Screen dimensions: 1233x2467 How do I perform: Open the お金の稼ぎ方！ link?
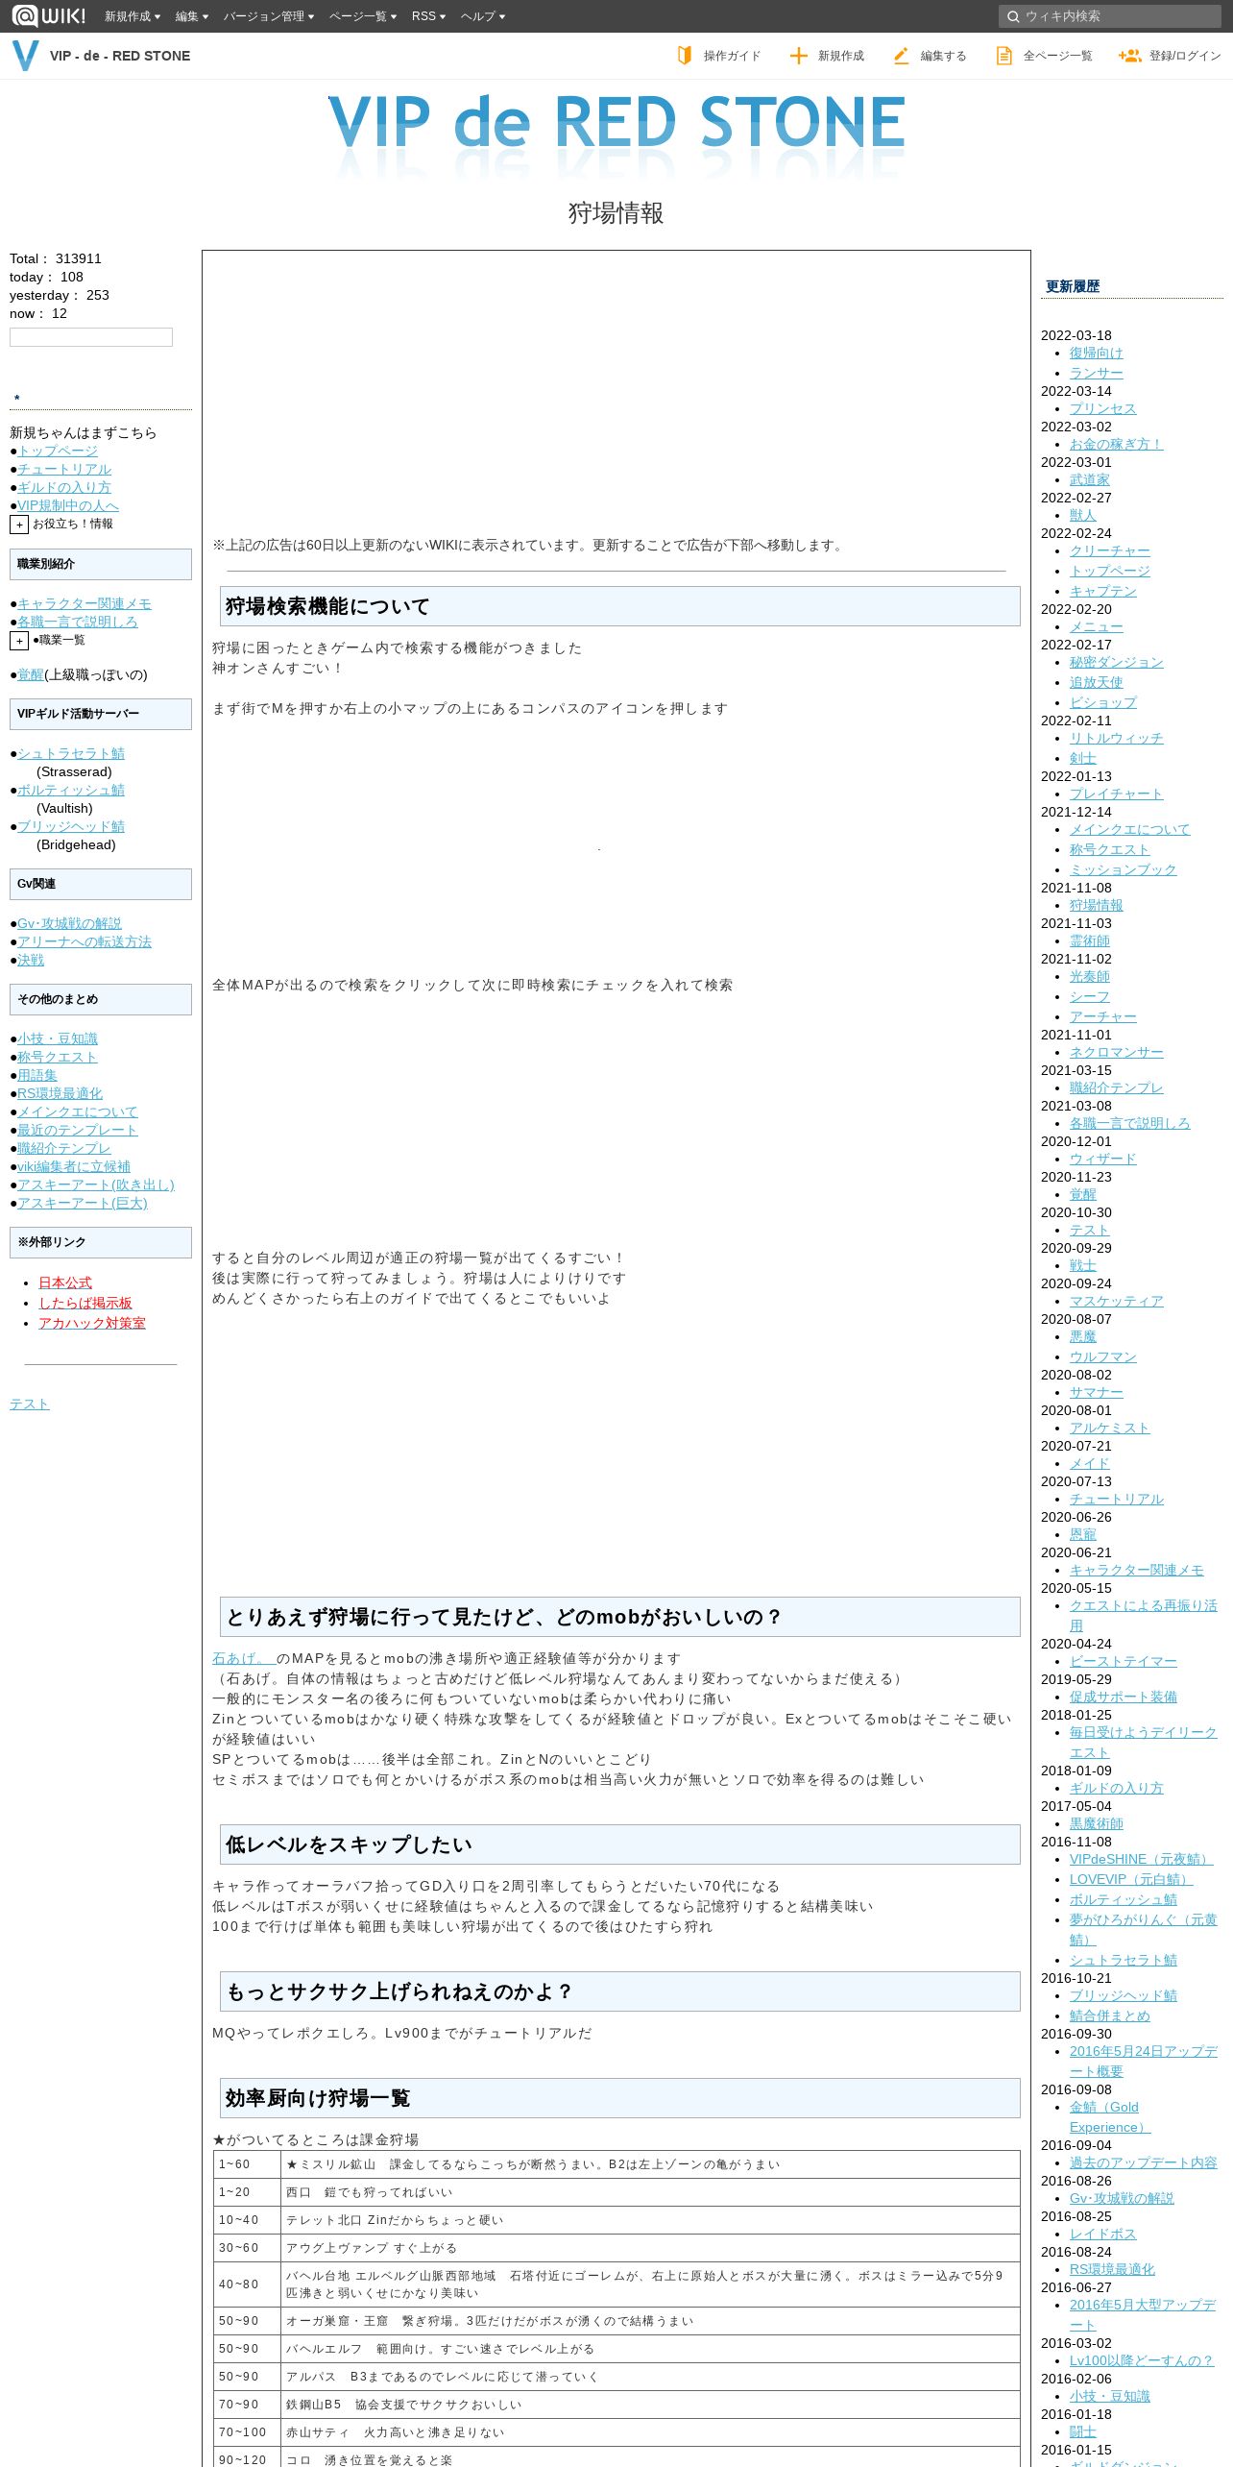point(1117,444)
